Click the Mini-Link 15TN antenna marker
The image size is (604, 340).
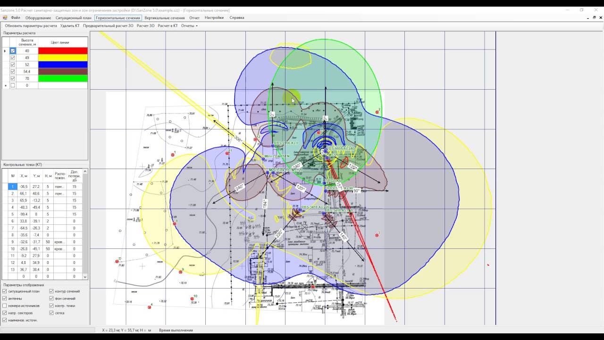point(263,159)
